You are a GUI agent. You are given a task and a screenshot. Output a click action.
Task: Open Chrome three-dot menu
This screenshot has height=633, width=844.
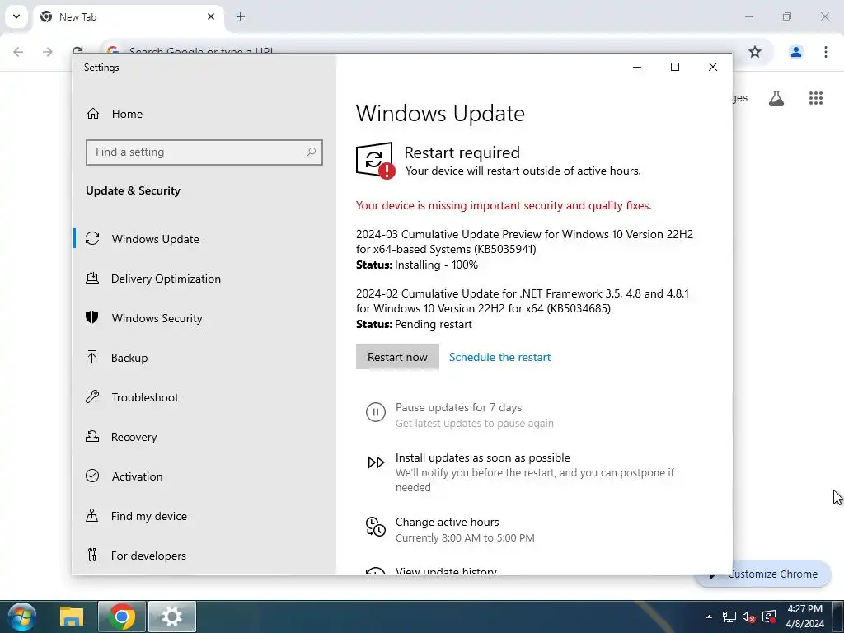[825, 52]
